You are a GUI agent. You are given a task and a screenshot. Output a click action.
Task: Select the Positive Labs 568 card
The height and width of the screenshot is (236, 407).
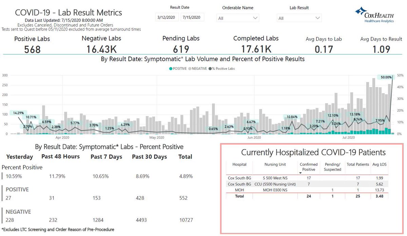coord(32,45)
